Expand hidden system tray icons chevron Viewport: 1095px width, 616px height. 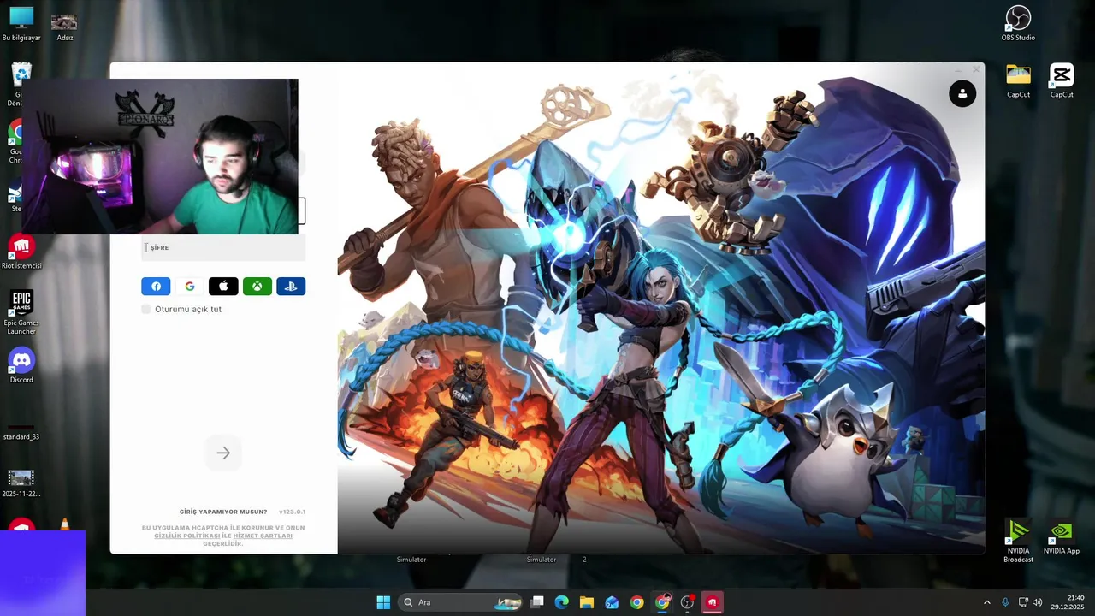[986, 602]
